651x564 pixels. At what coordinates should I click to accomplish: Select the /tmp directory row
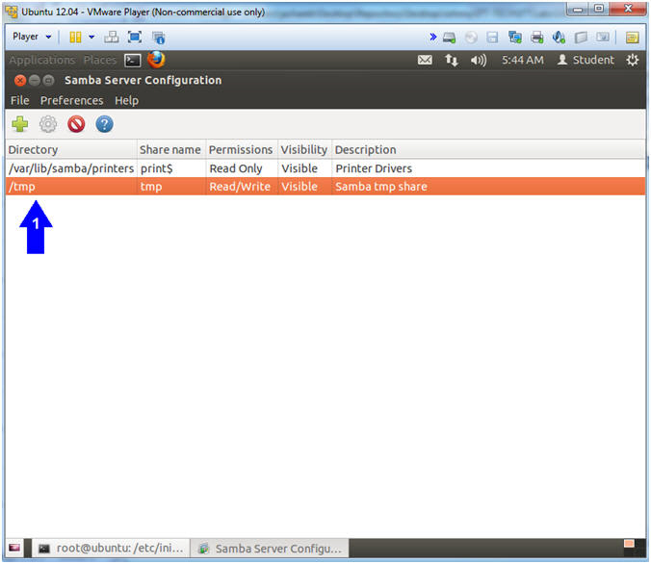(325, 187)
